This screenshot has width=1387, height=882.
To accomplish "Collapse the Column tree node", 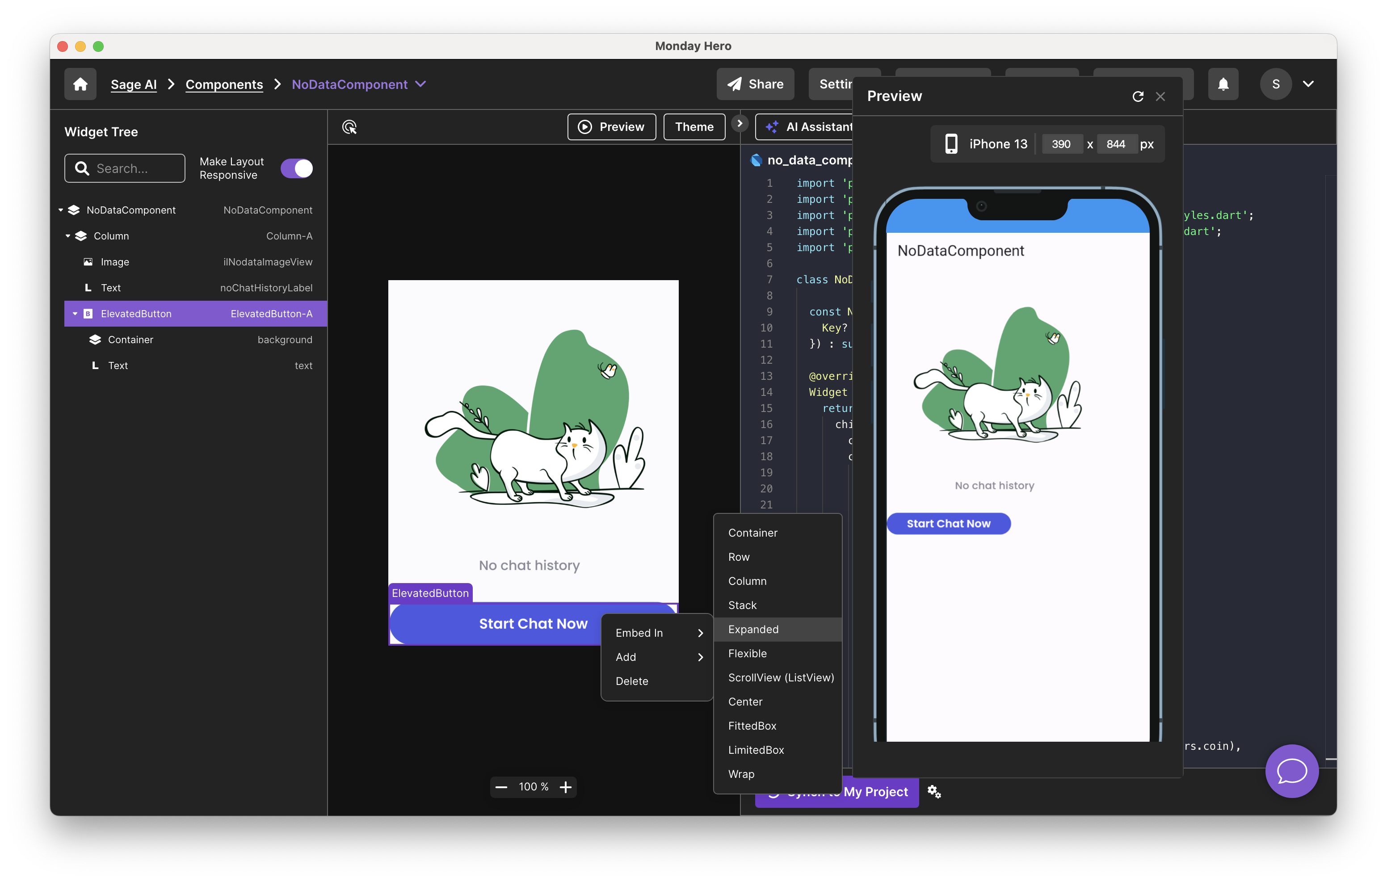I will pyautogui.click(x=68, y=235).
